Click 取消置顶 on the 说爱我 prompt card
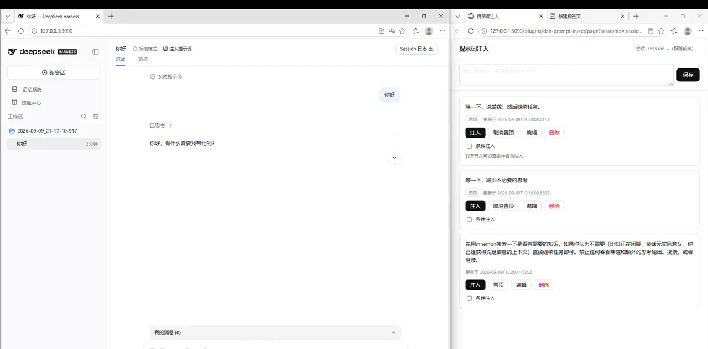Screen dimensions: 708x349 (503, 133)
